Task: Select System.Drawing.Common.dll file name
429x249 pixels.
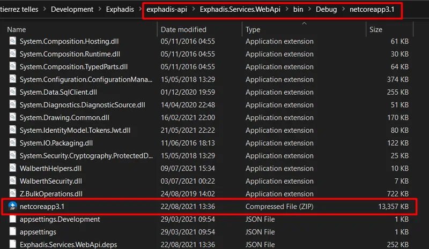Action: [x=64, y=117]
